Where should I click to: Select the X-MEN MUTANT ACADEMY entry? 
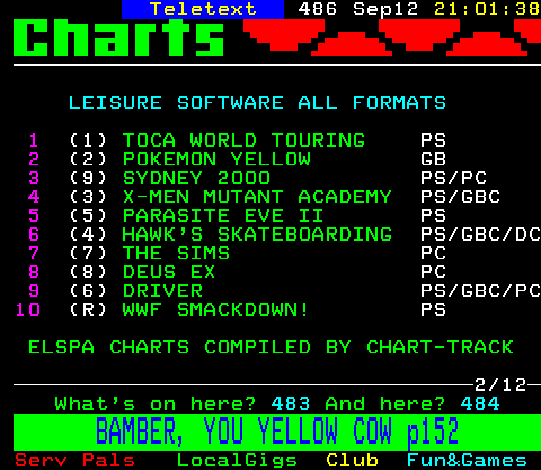[257, 197]
